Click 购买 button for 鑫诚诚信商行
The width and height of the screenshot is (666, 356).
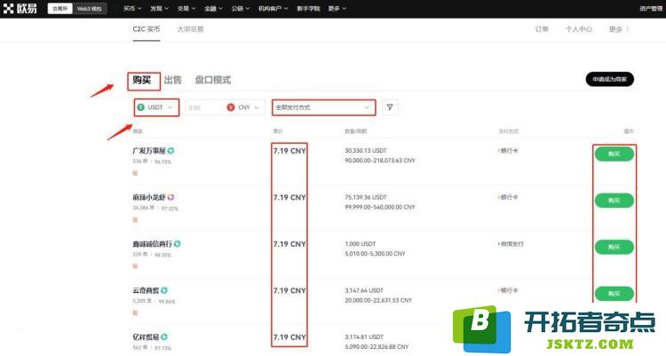point(614,247)
